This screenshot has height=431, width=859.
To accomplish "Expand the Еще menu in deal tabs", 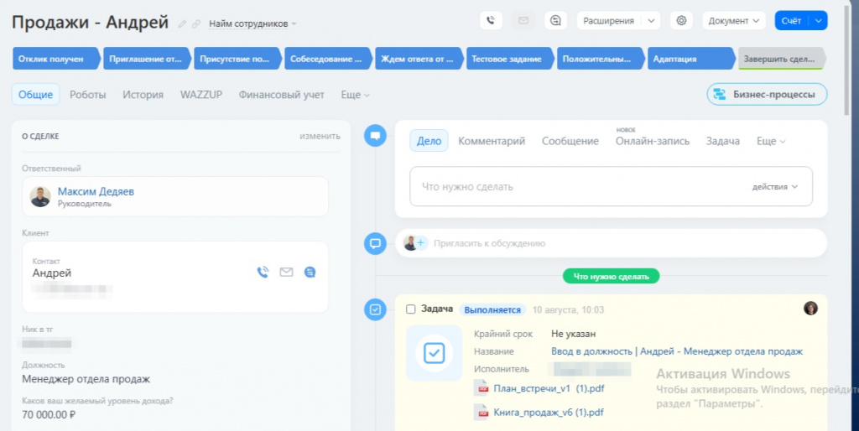I will coord(355,95).
